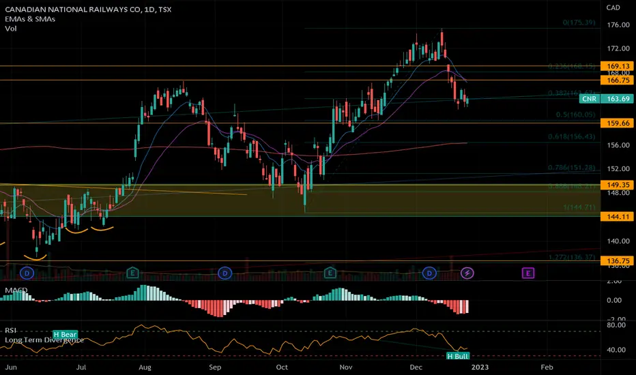Click the dividend marker in June
Viewport: 636px width, 375px height.
click(27, 273)
